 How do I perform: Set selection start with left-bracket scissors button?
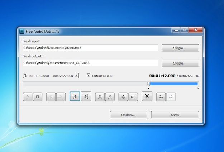[x=75, y=96]
